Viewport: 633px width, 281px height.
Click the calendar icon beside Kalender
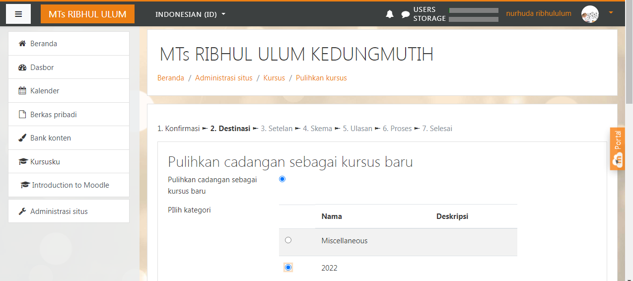[22, 91]
